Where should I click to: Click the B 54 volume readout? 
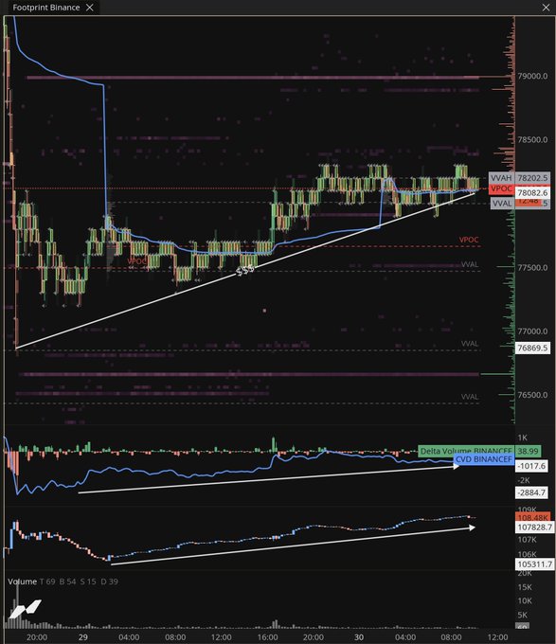(68, 581)
